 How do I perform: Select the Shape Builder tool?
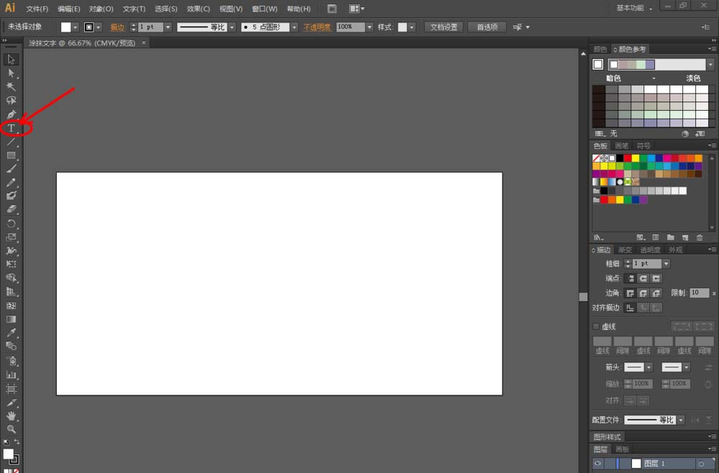click(11, 277)
